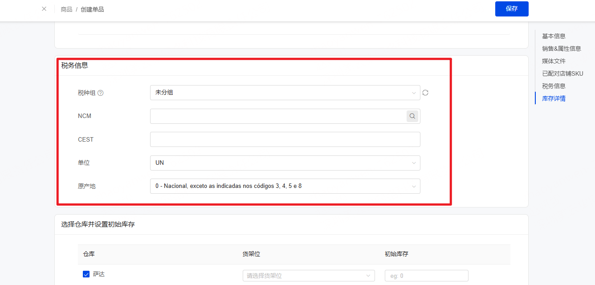Select 已配对店铺SKU in side navigation
The width and height of the screenshot is (595, 285).
(562, 73)
